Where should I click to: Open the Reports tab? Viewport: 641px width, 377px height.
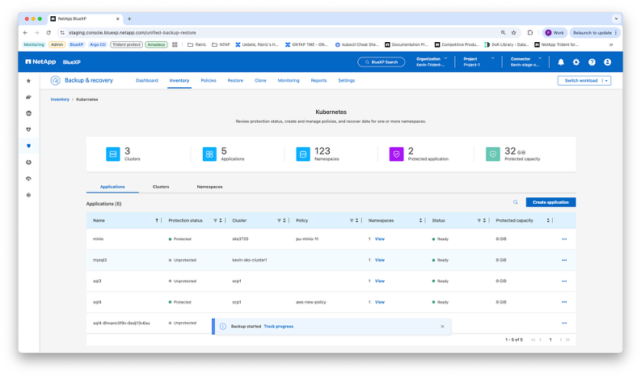[318, 81]
